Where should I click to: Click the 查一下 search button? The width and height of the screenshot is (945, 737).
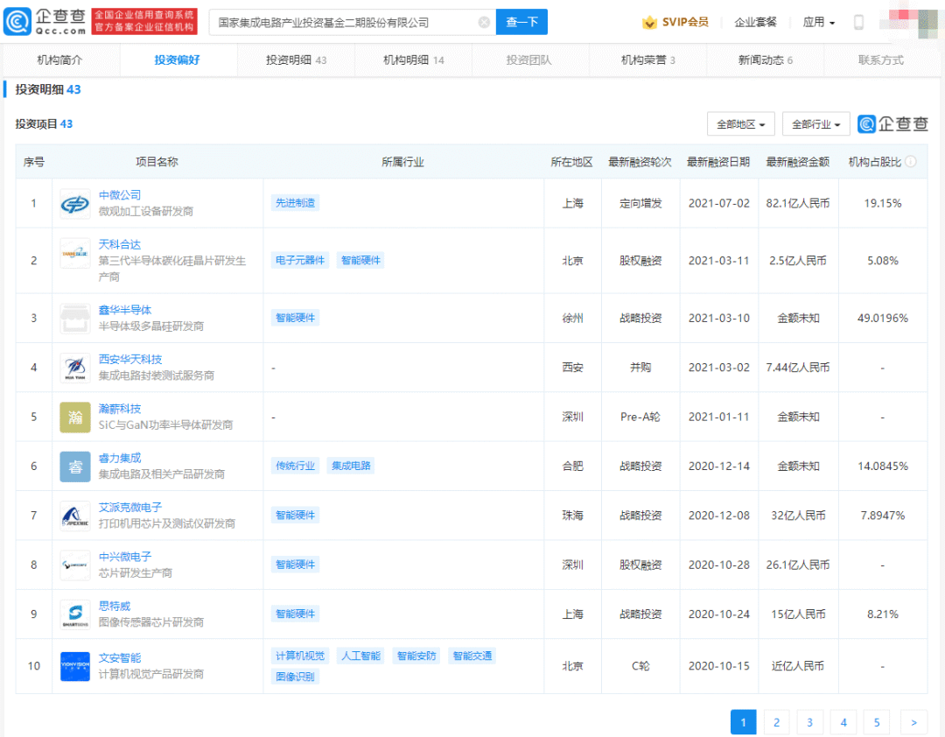coord(521,22)
